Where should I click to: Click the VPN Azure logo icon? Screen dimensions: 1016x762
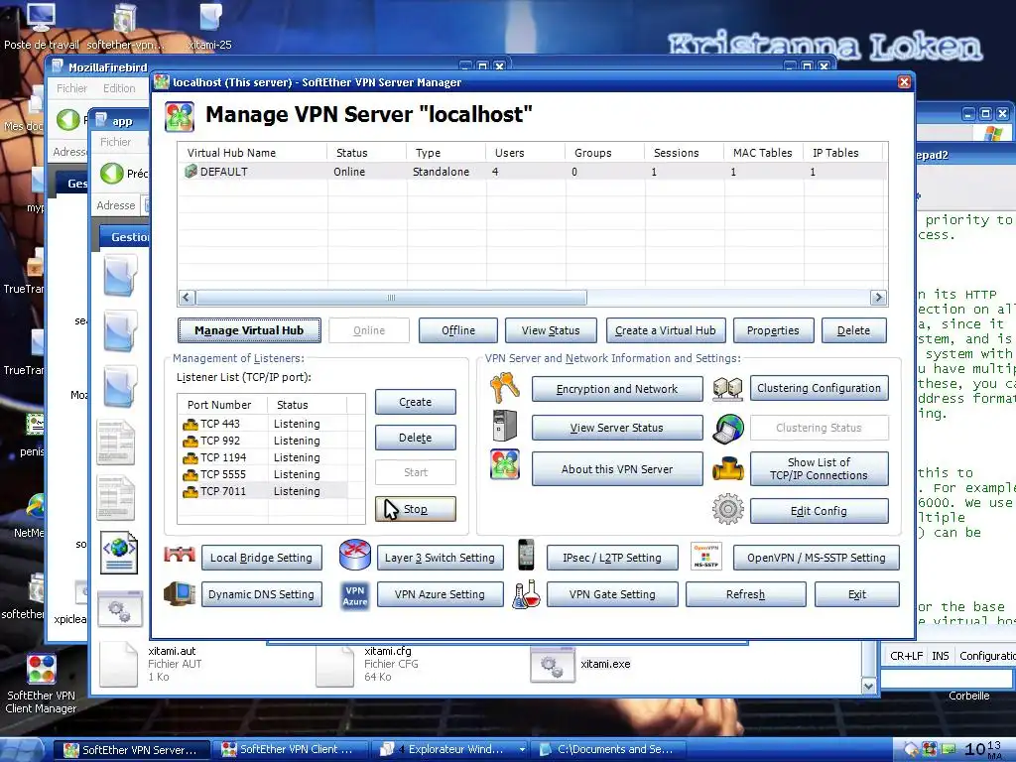pyautogui.click(x=355, y=595)
